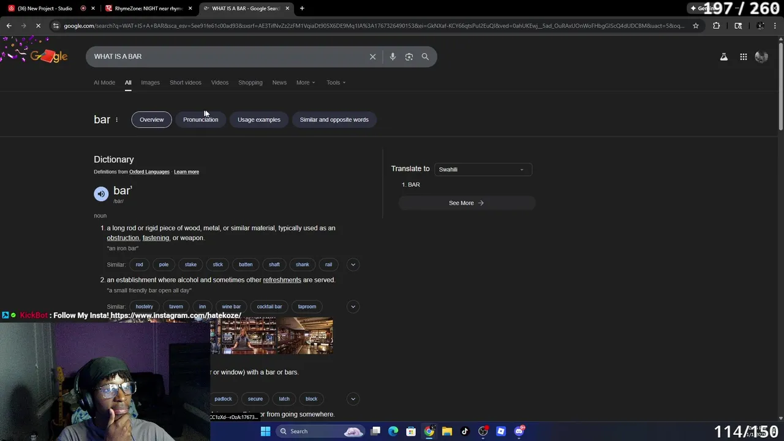Screen dimensions: 784x441
Task: Open the Tools dropdown
Action: click(336, 83)
